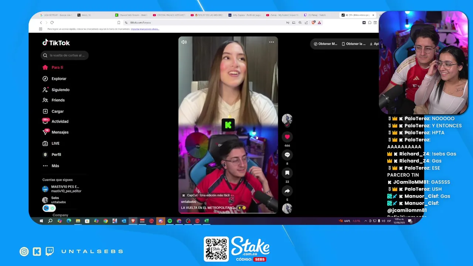
Task: Open untalsebs username on video
Action: click(188, 202)
